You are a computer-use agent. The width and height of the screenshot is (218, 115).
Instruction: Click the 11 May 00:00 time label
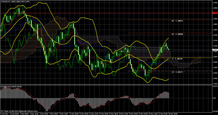point(74,114)
